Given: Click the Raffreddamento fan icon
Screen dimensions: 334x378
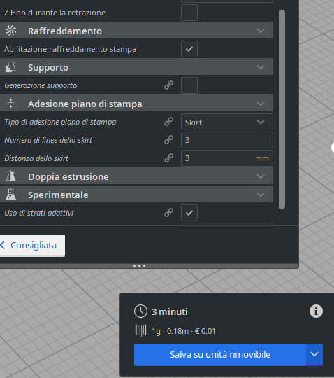Looking at the screenshot, I should pyautogui.click(x=10, y=31).
